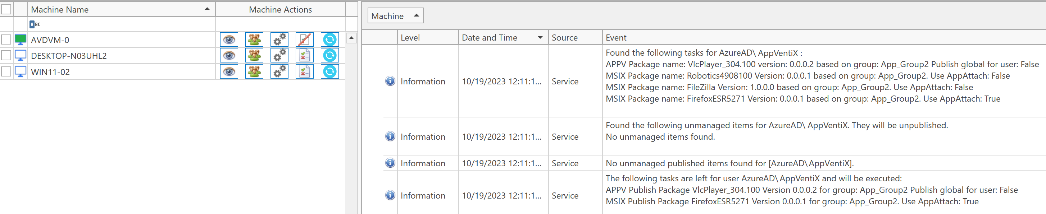Open the Machine grouping dropdown

pyautogui.click(x=395, y=16)
